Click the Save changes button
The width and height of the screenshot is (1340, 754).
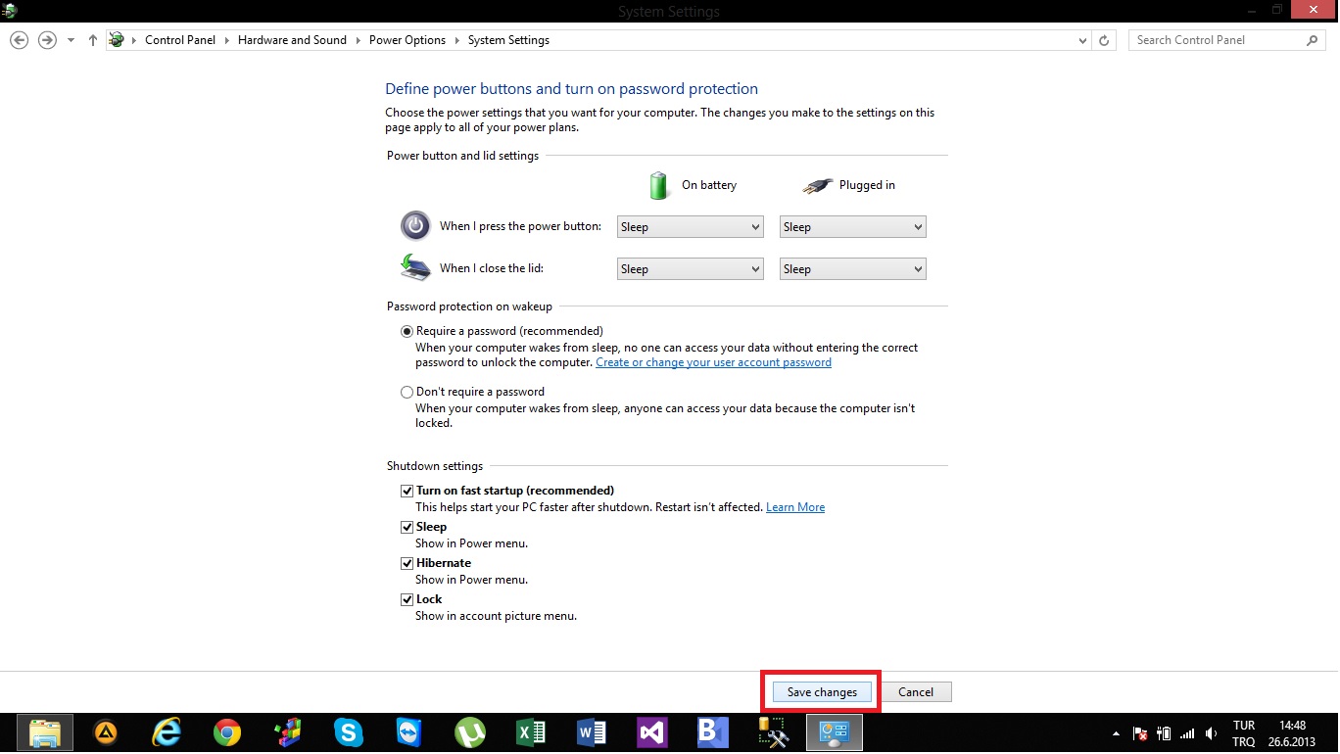coord(822,692)
